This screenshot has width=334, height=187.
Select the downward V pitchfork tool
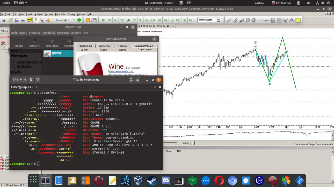coord(285,20)
